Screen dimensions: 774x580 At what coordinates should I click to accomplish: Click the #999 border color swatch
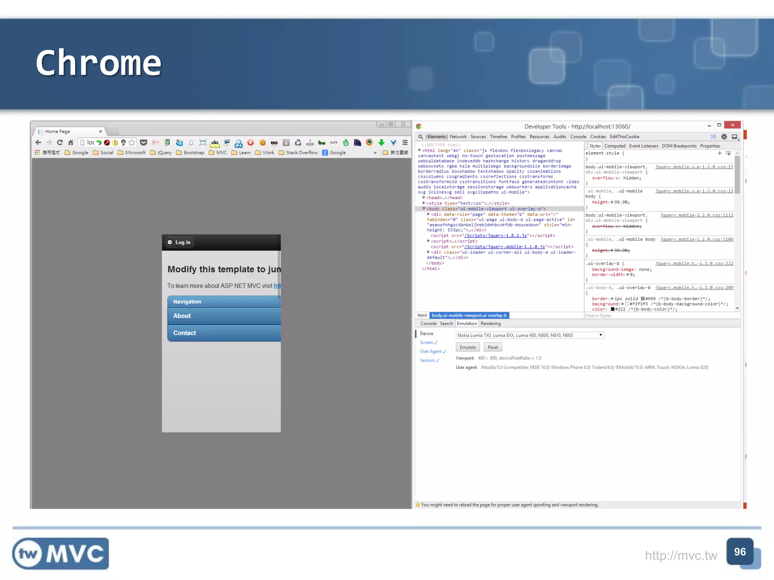click(x=643, y=299)
